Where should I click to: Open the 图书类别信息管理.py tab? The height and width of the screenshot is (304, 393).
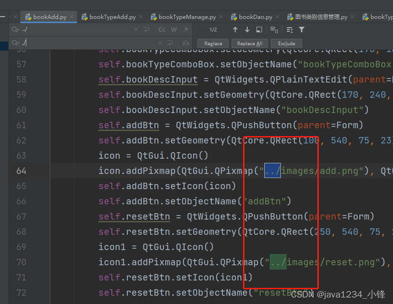(321, 17)
